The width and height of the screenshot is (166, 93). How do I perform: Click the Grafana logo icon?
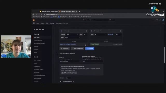click(x=34, y=20)
